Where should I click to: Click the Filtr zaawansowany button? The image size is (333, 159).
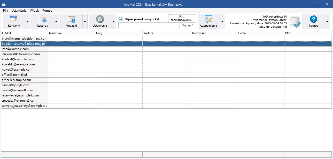[182, 18]
